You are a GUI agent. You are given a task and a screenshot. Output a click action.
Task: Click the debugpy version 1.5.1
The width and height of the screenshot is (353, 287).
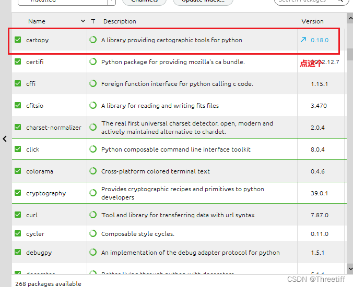(317, 253)
